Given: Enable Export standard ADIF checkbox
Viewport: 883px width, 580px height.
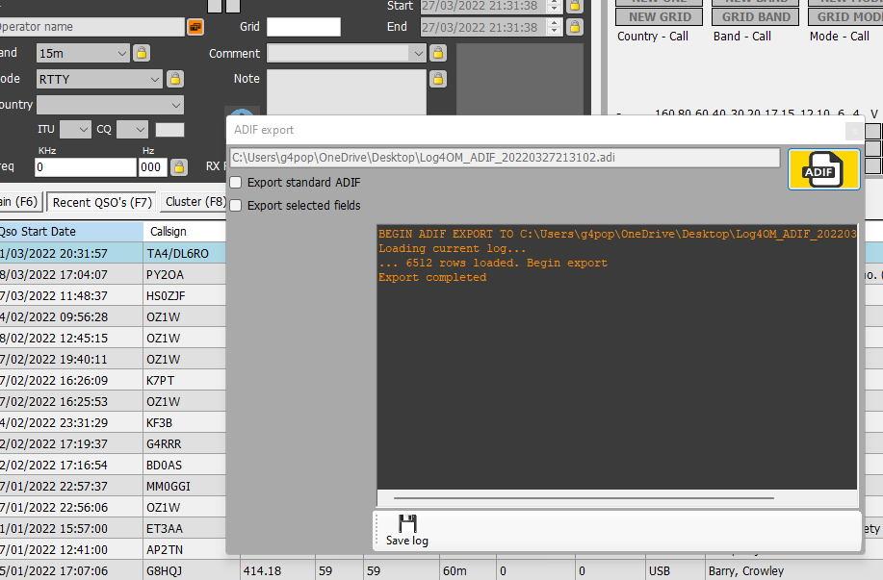Looking at the screenshot, I should [236, 182].
